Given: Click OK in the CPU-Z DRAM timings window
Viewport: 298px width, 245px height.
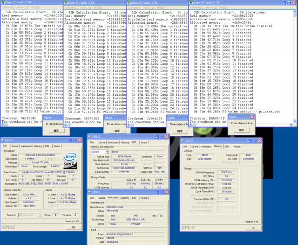Looking at the screenshot, I should (x=253, y=228).
